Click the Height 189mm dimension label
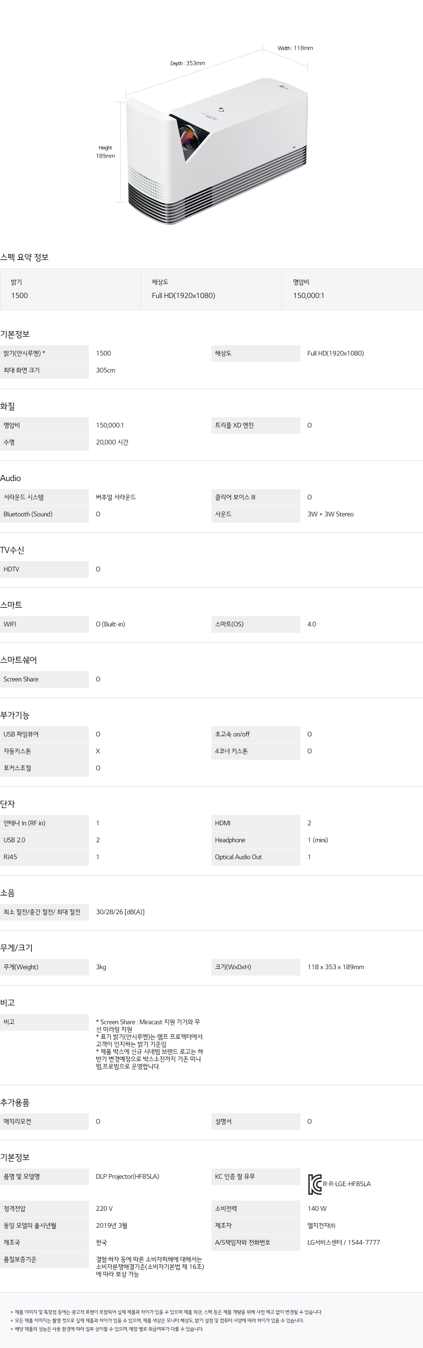 point(105,152)
